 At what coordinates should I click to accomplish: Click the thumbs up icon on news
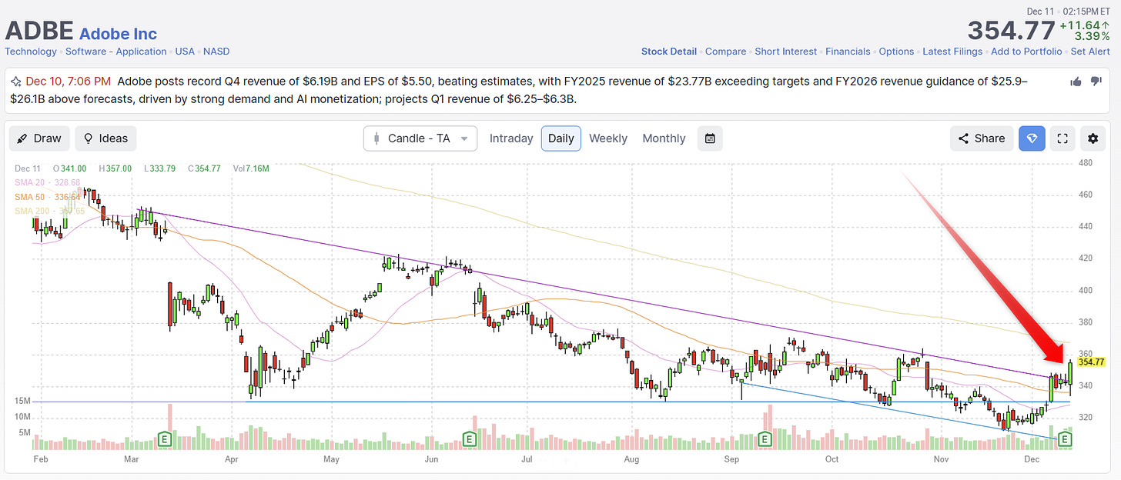pyautogui.click(x=1076, y=82)
